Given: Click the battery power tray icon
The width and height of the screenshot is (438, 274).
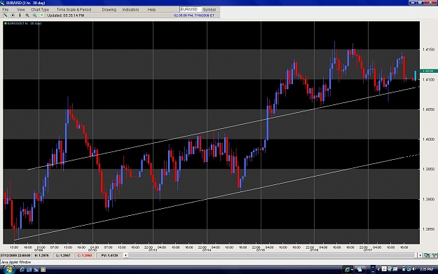Looking at the screenshot, I should (404, 269).
